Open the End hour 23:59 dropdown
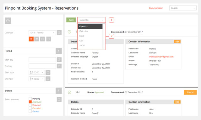The height and width of the screenshot is (120, 201). click(37, 79)
